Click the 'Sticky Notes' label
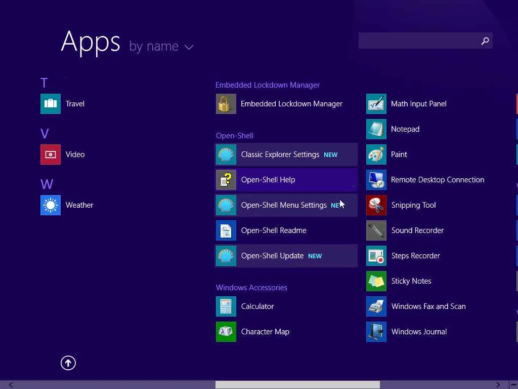Screen dimensions: 518x389 point(411,281)
